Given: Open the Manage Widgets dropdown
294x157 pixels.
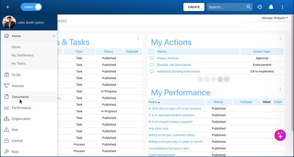Looking at the screenshot, I should pyautogui.click(x=275, y=18).
